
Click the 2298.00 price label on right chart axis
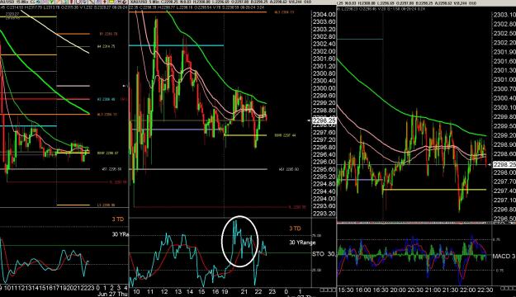[504, 172]
